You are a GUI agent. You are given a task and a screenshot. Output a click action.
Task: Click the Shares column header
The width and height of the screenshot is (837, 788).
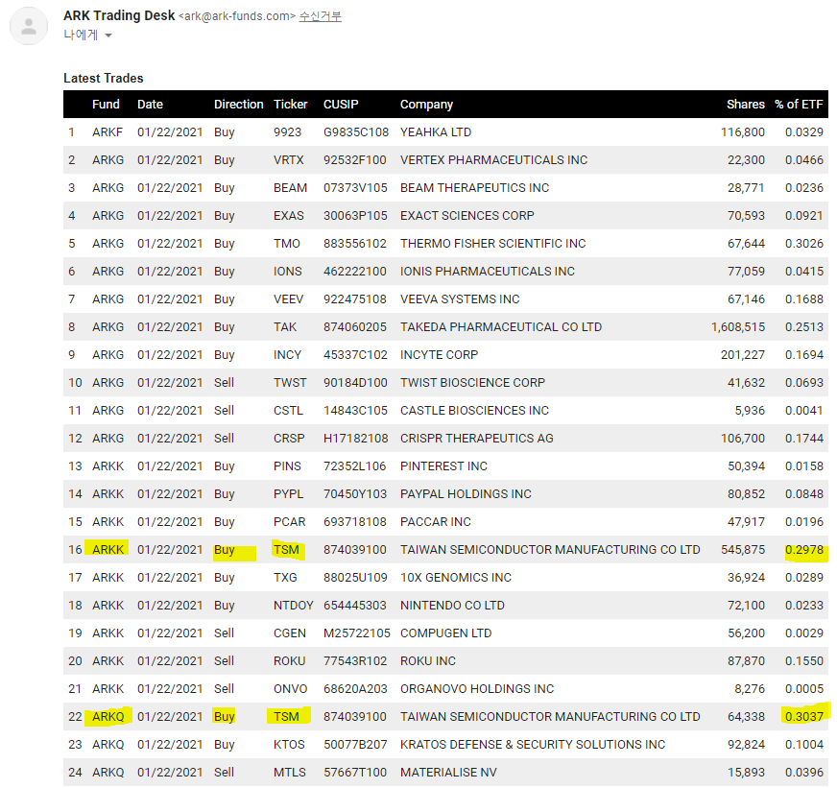point(746,105)
